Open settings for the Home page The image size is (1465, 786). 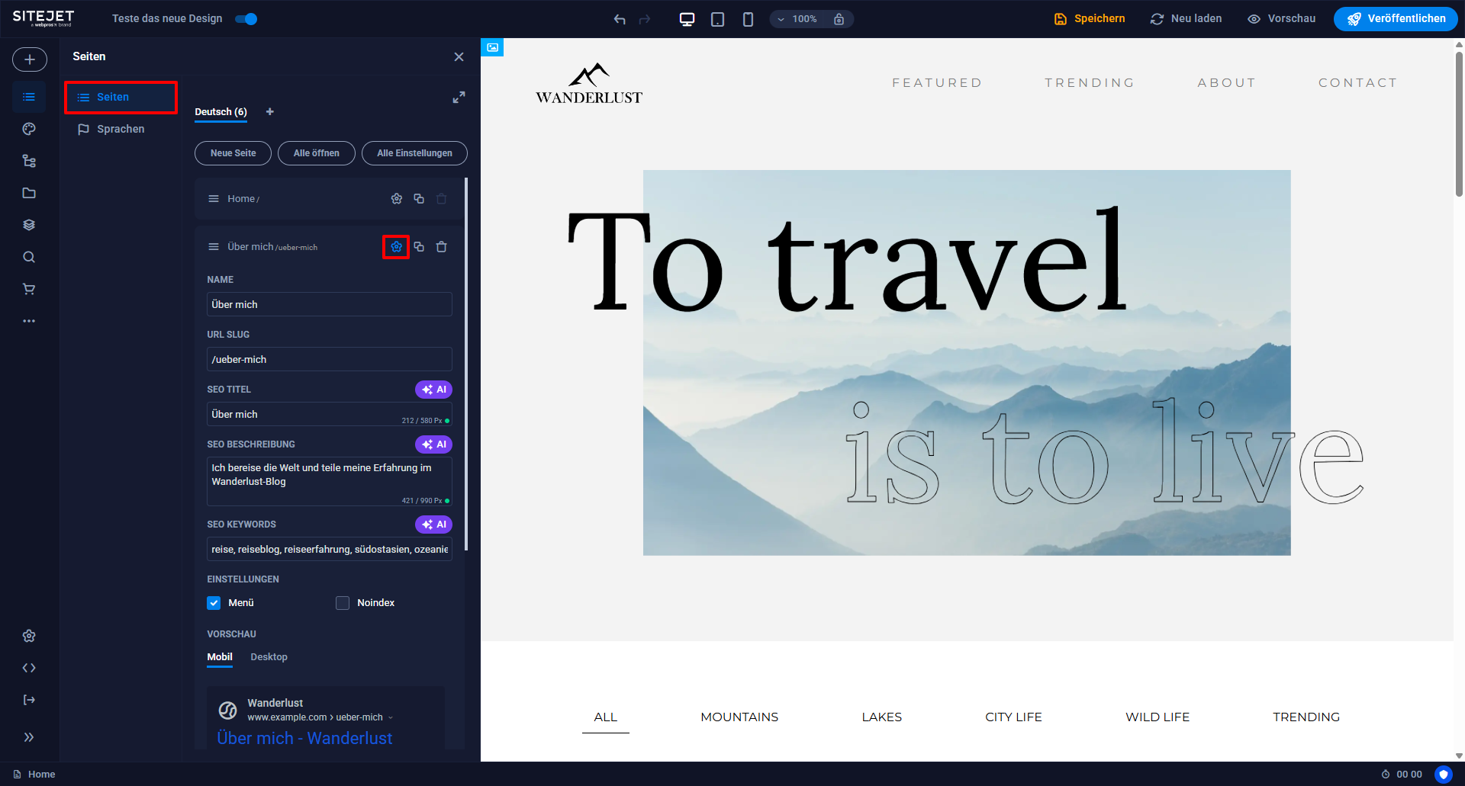pos(397,199)
